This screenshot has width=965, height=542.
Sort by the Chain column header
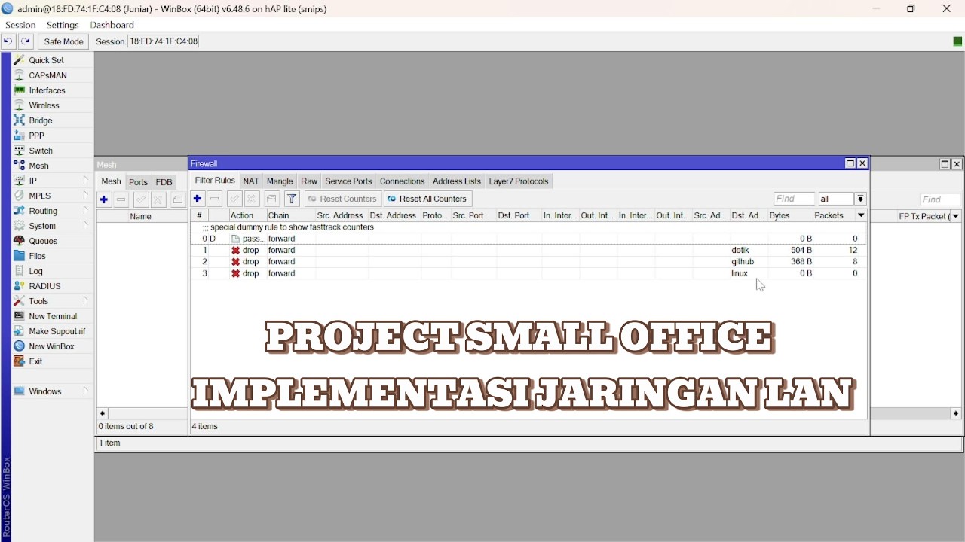point(289,215)
